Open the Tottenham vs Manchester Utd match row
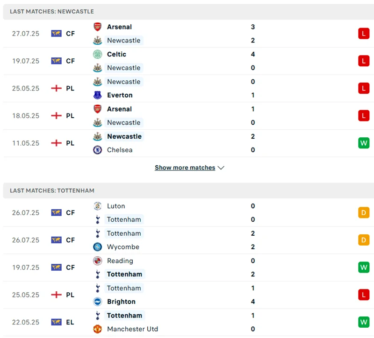Screen dimensions: 374x338 tap(187, 322)
